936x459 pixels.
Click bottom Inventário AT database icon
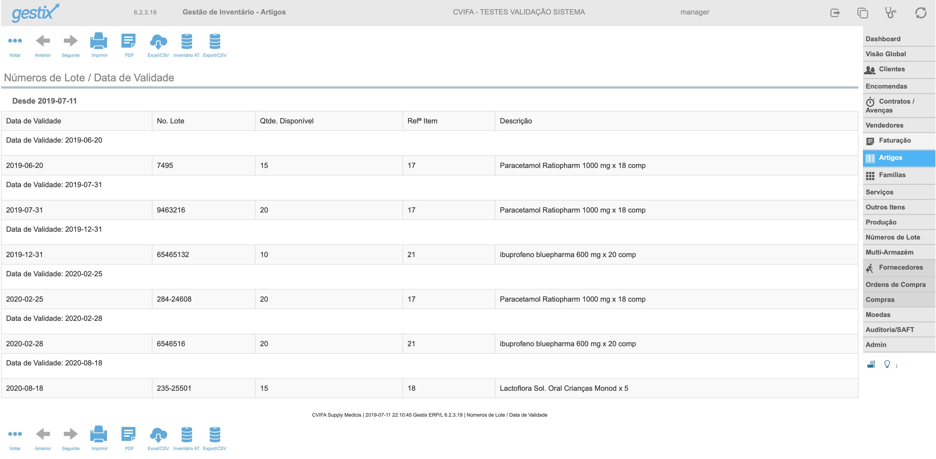point(187,435)
